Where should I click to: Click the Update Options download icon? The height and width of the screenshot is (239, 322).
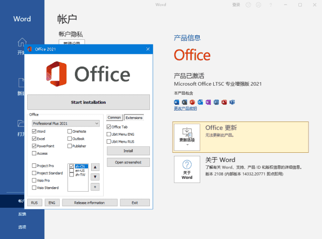click(x=187, y=133)
